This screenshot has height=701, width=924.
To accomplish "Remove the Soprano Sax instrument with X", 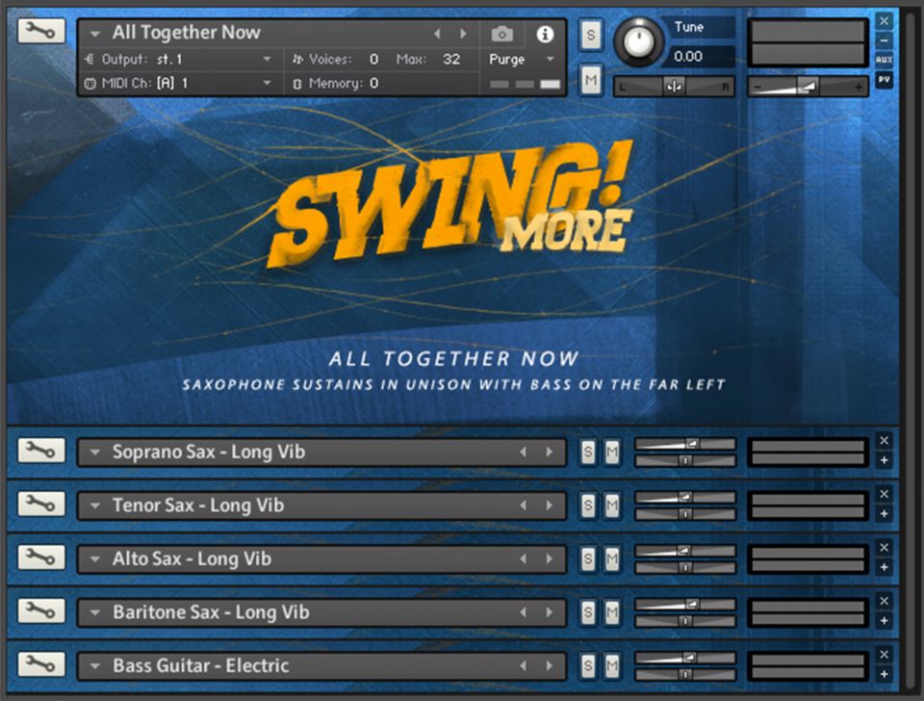I will point(885,440).
